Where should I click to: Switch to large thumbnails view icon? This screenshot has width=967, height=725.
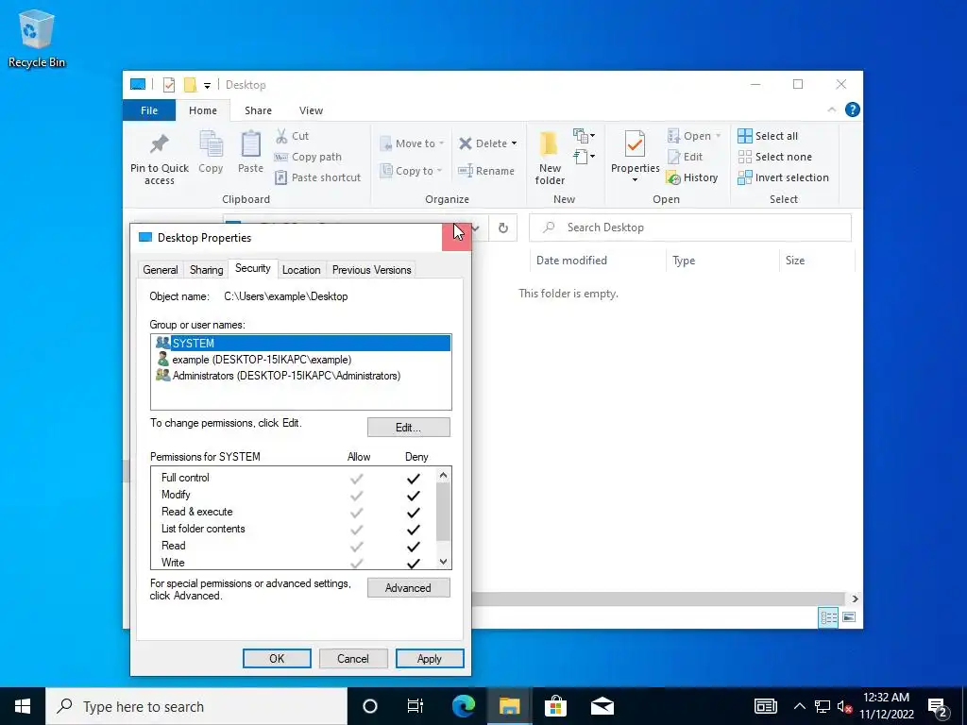click(849, 617)
